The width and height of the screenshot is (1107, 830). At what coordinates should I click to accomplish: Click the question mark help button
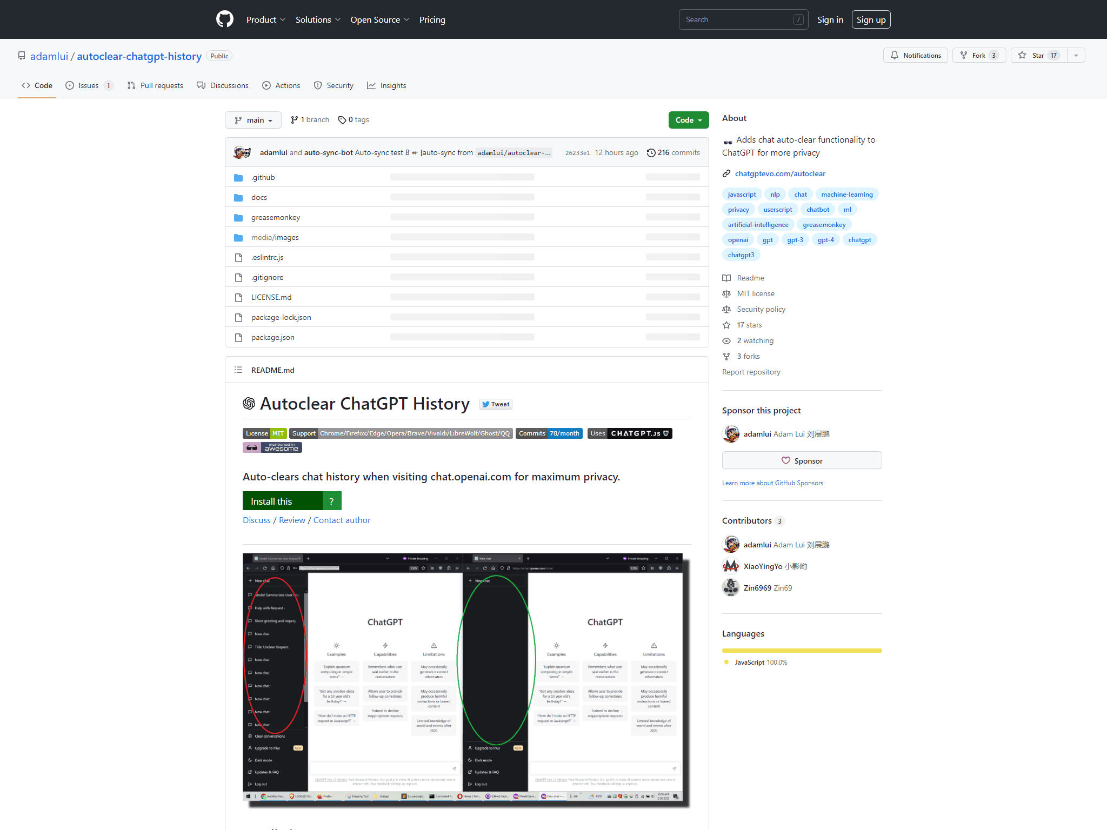[332, 501]
